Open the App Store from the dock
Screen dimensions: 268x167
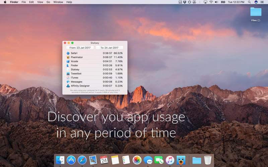[x=71, y=160]
